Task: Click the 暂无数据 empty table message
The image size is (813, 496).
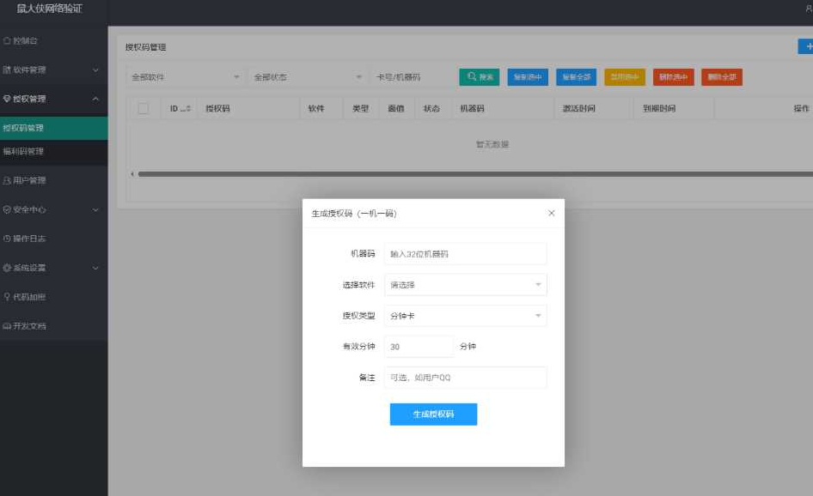Action: click(492, 144)
